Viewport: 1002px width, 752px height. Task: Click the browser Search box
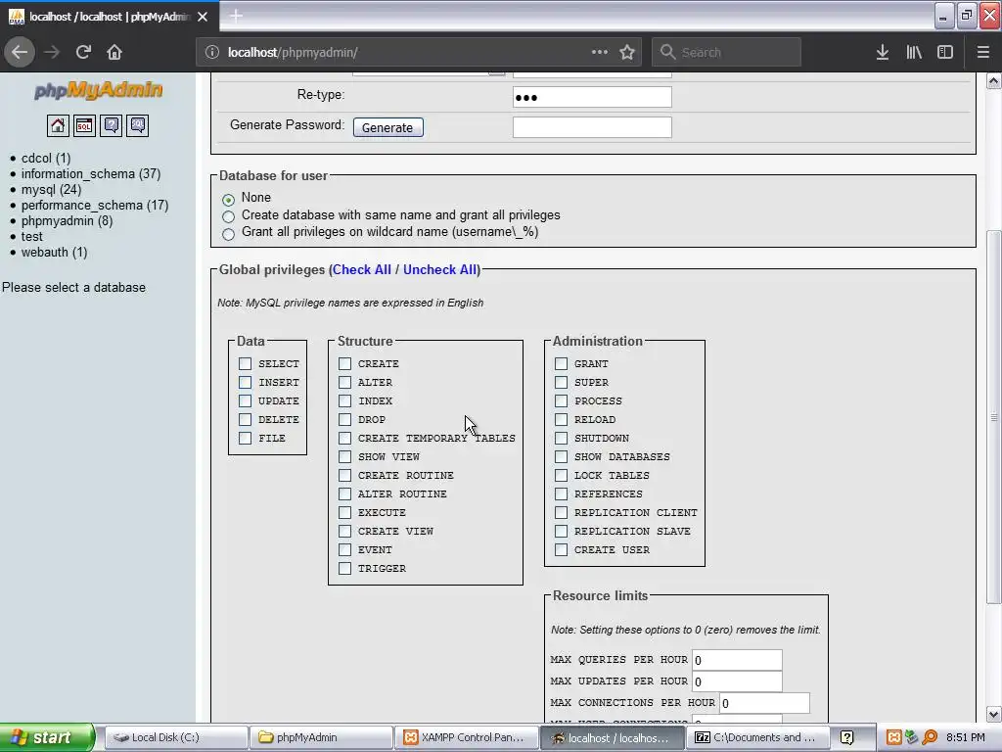pyautogui.click(x=726, y=52)
